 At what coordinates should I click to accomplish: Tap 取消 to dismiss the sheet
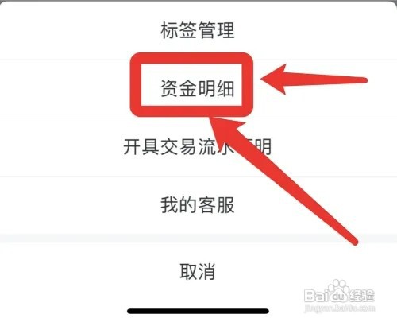[198, 271]
